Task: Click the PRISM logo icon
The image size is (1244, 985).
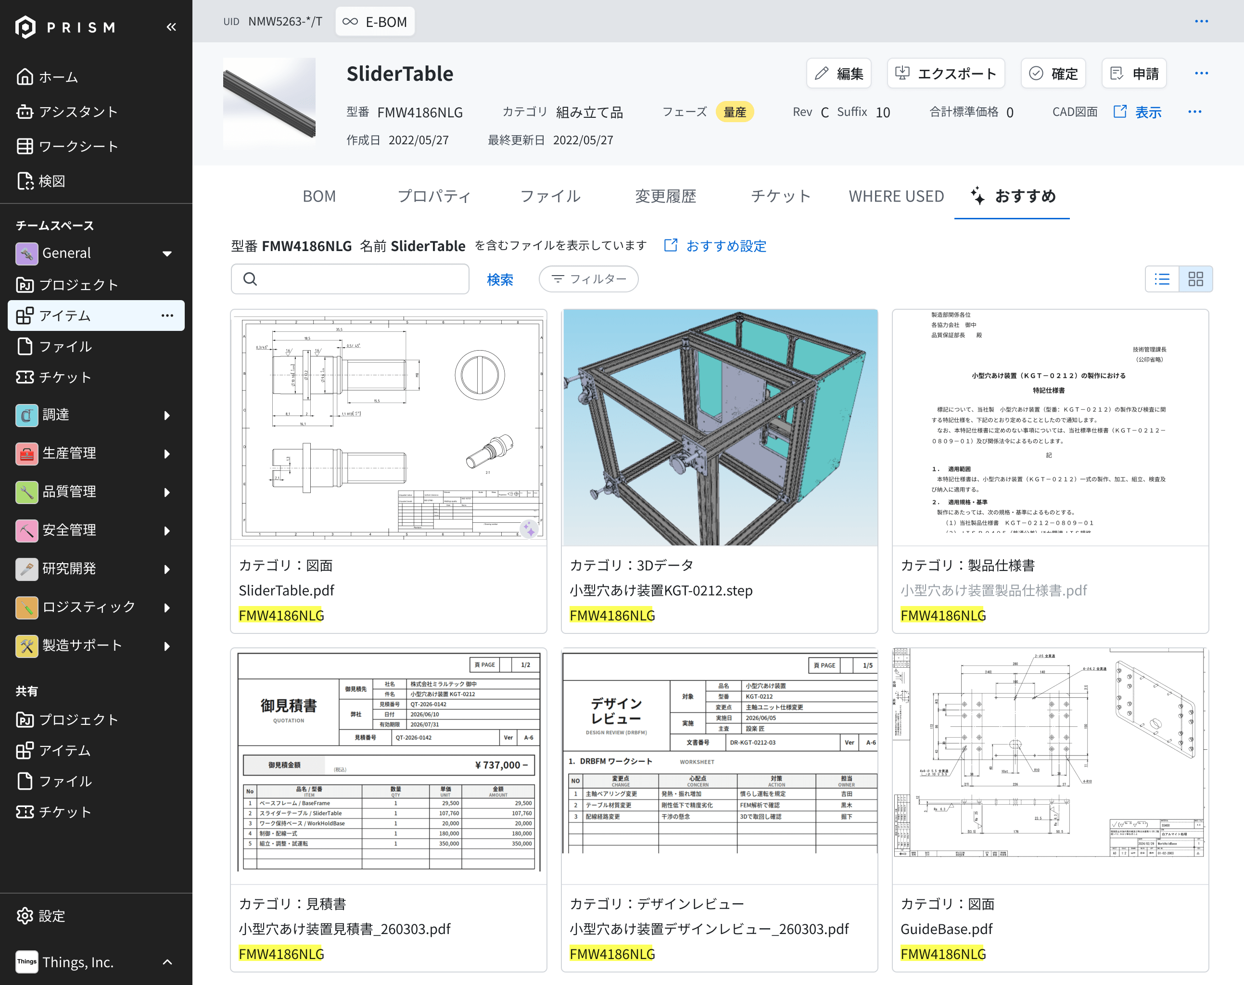Action: pyautogui.click(x=25, y=27)
